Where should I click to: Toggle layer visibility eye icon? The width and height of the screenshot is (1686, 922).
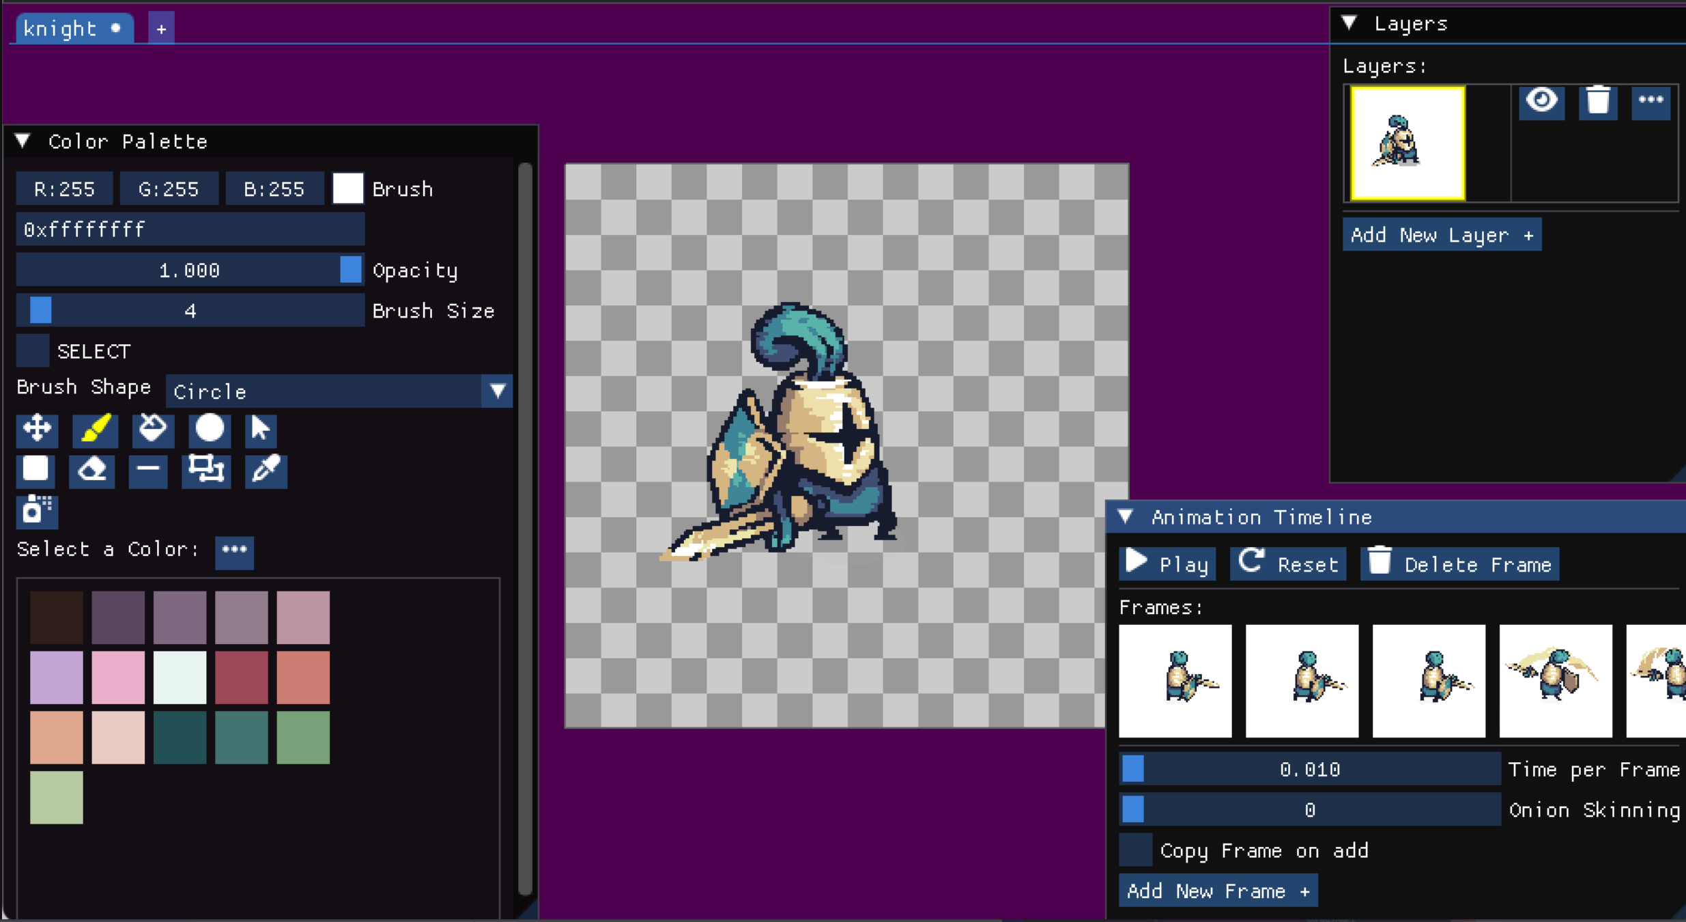pyautogui.click(x=1542, y=102)
